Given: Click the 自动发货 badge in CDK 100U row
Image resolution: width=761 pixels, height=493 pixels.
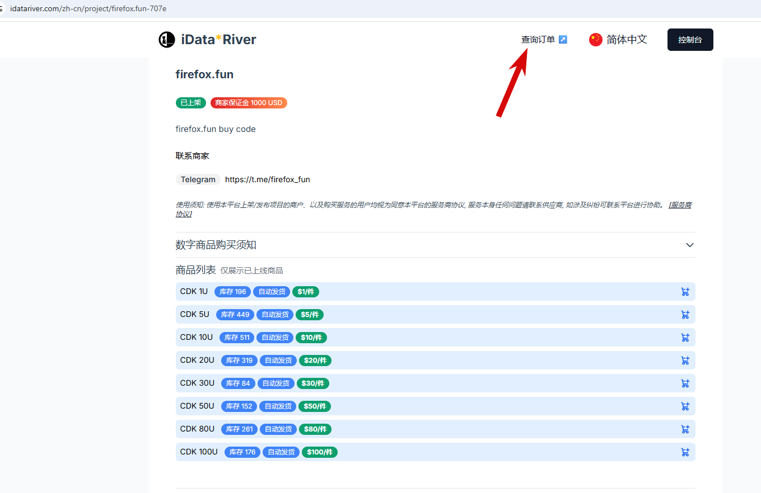Looking at the screenshot, I should pyautogui.click(x=281, y=452).
